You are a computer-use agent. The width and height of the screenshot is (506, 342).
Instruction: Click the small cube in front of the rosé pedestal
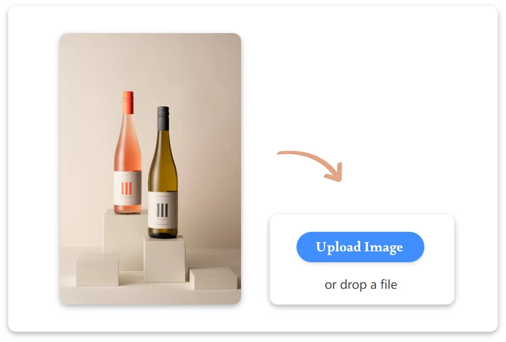point(97,269)
